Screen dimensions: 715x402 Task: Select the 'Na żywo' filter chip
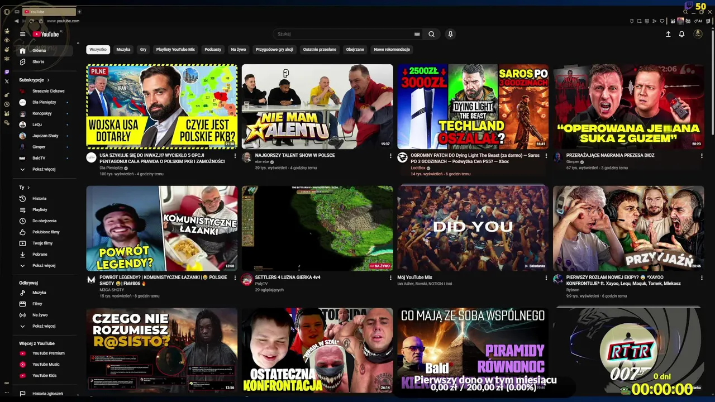(239, 50)
